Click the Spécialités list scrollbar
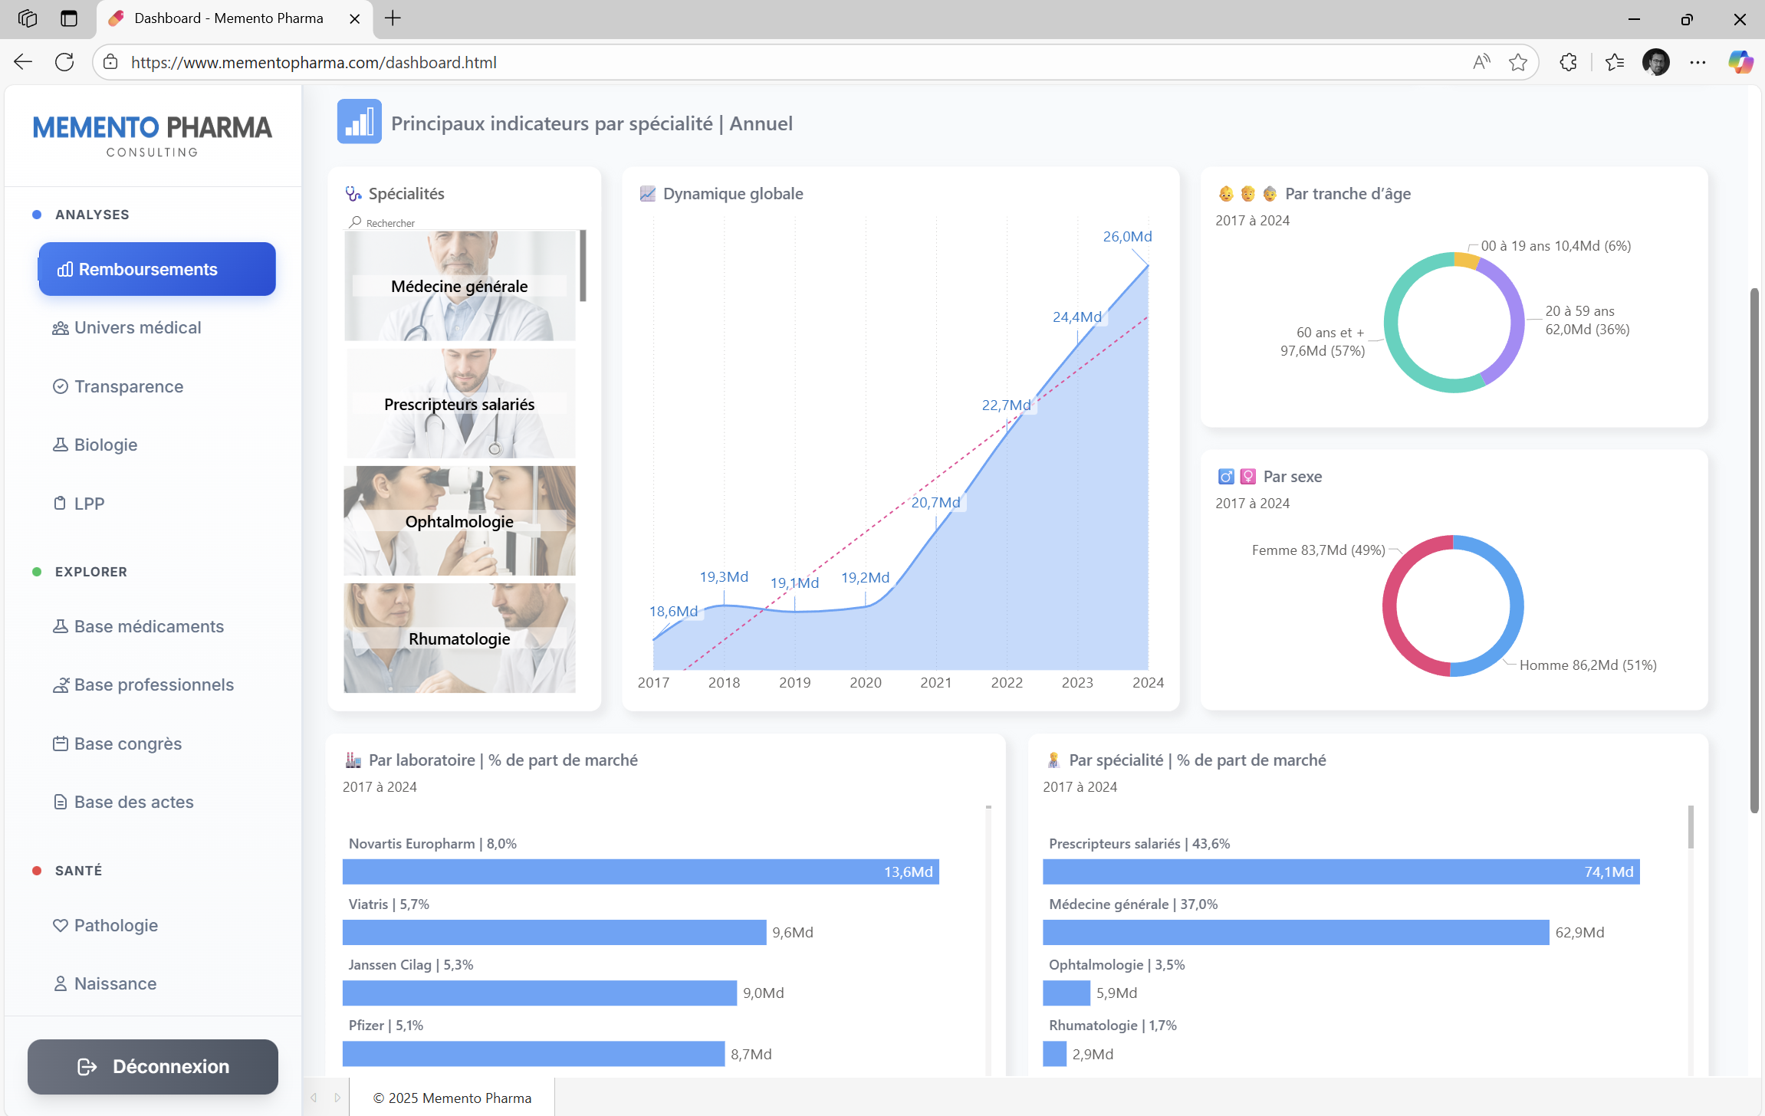 [x=583, y=266]
